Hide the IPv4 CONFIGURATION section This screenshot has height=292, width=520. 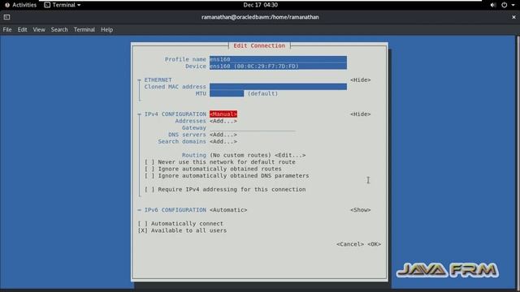[361, 114]
